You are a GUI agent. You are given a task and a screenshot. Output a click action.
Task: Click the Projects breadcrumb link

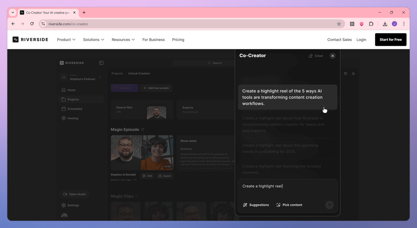coord(117,74)
